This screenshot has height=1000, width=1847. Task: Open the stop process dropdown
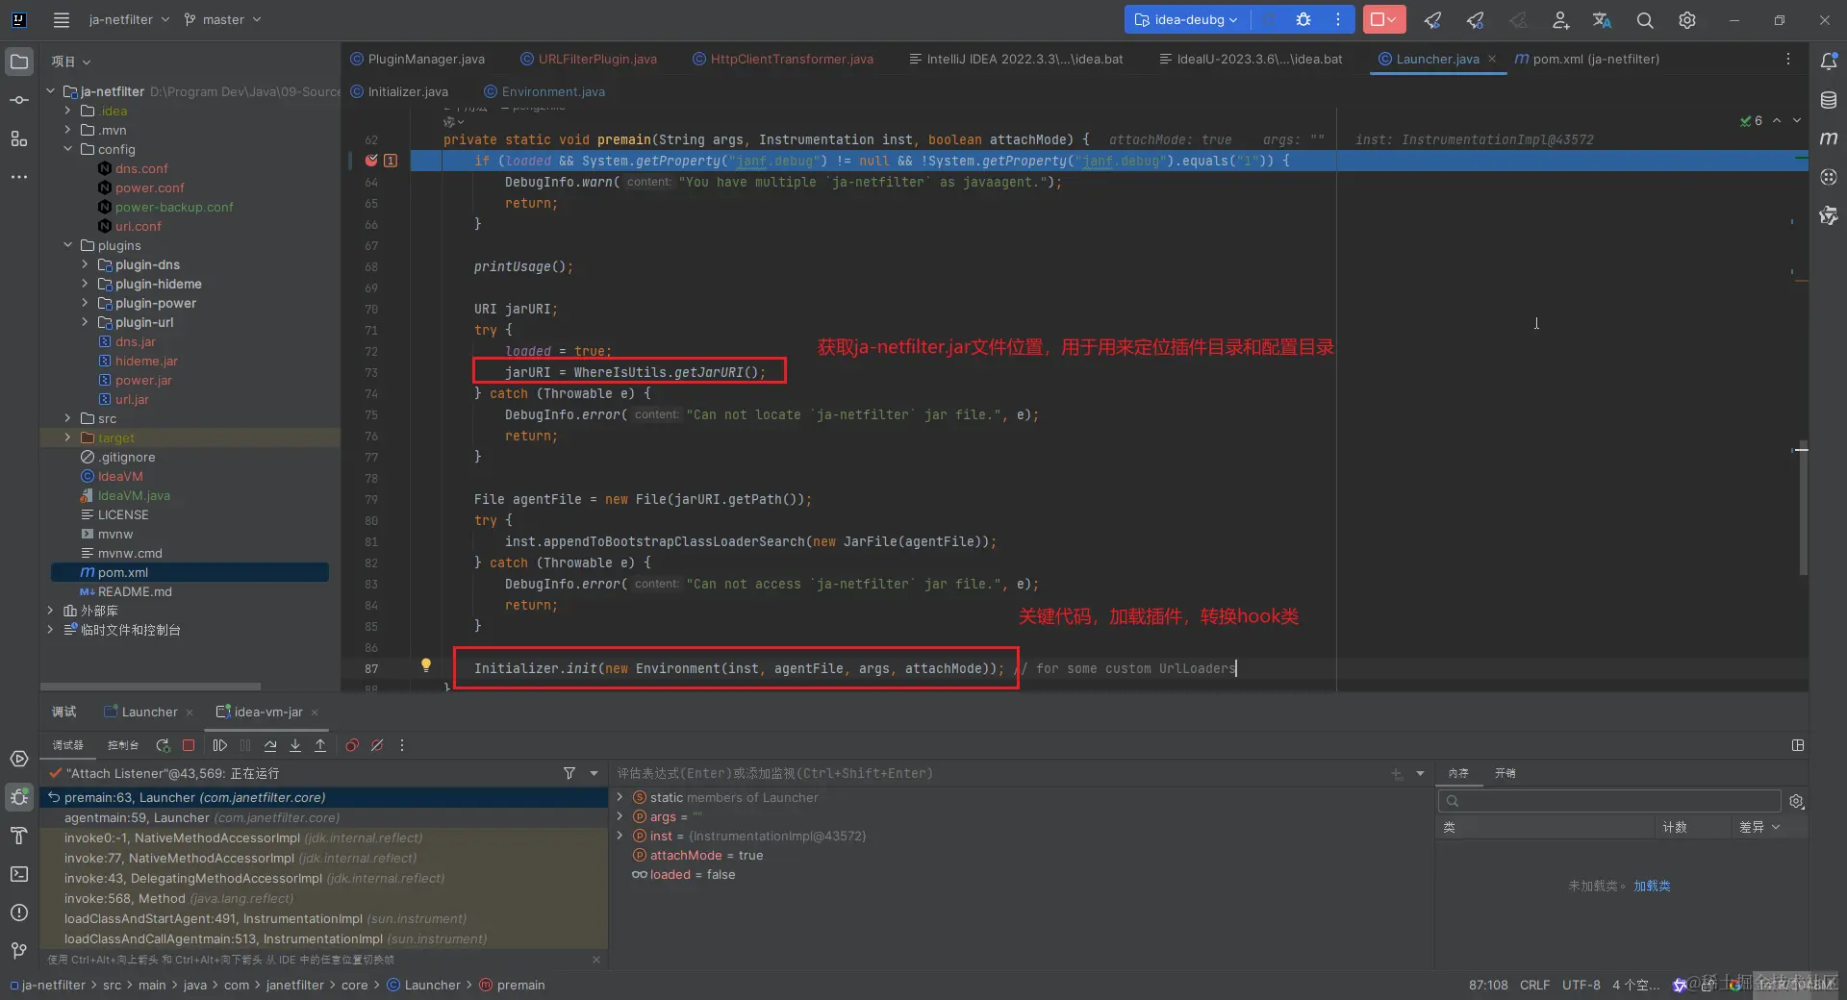coord(1392,19)
